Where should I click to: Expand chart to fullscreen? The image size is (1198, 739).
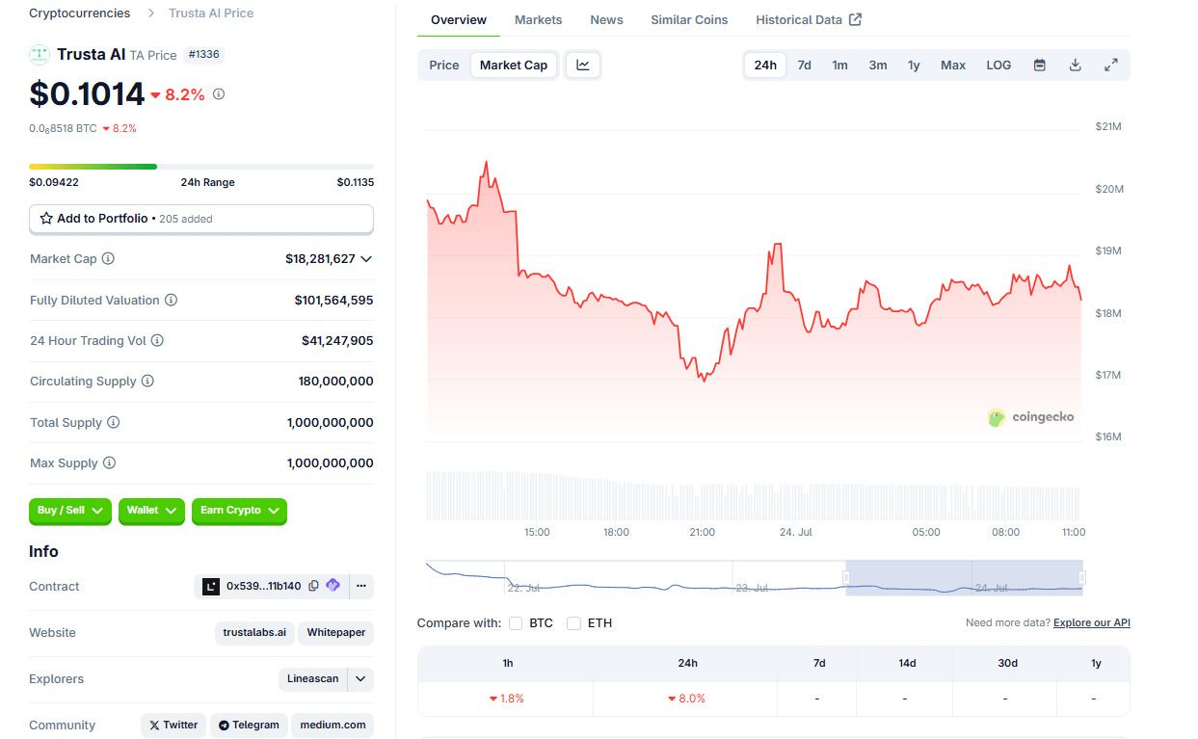coord(1111,66)
